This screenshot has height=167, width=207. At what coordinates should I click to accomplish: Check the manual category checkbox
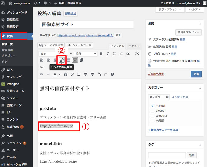[153, 106]
